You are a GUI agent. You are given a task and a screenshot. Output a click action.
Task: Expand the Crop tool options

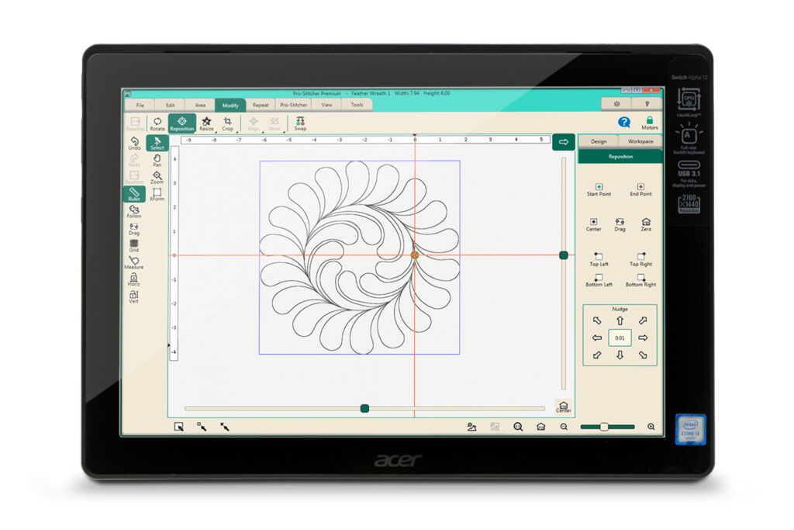[228, 123]
